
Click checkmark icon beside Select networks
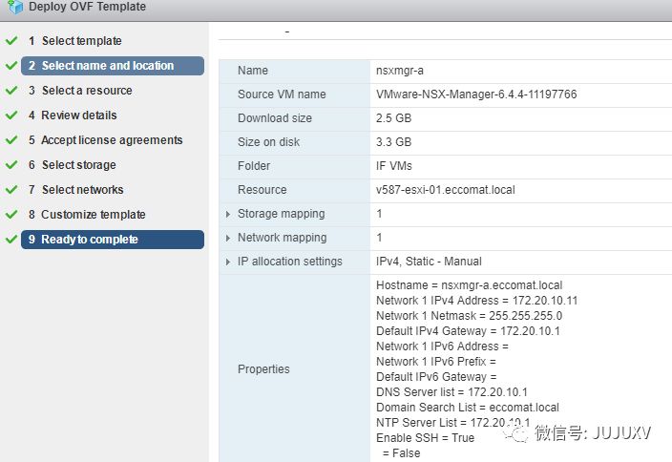(x=10, y=190)
